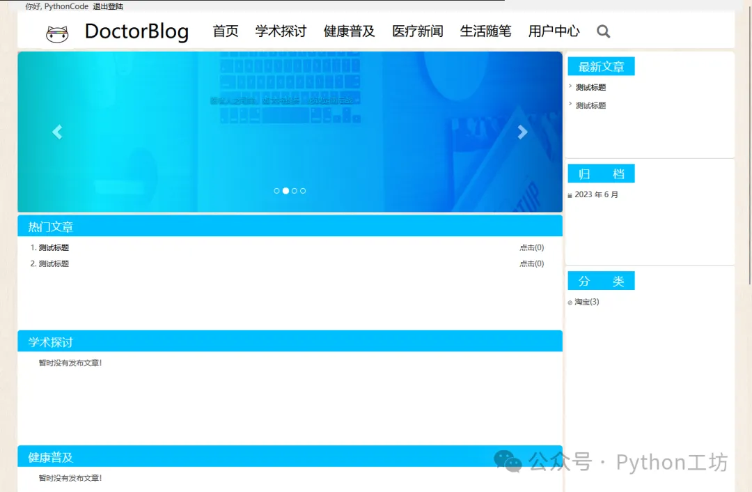The image size is (752, 492).
Task: Click 退出登陆 logout link
Action: click(108, 6)
